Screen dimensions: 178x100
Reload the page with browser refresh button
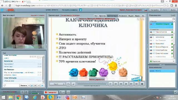pos(10,6)
